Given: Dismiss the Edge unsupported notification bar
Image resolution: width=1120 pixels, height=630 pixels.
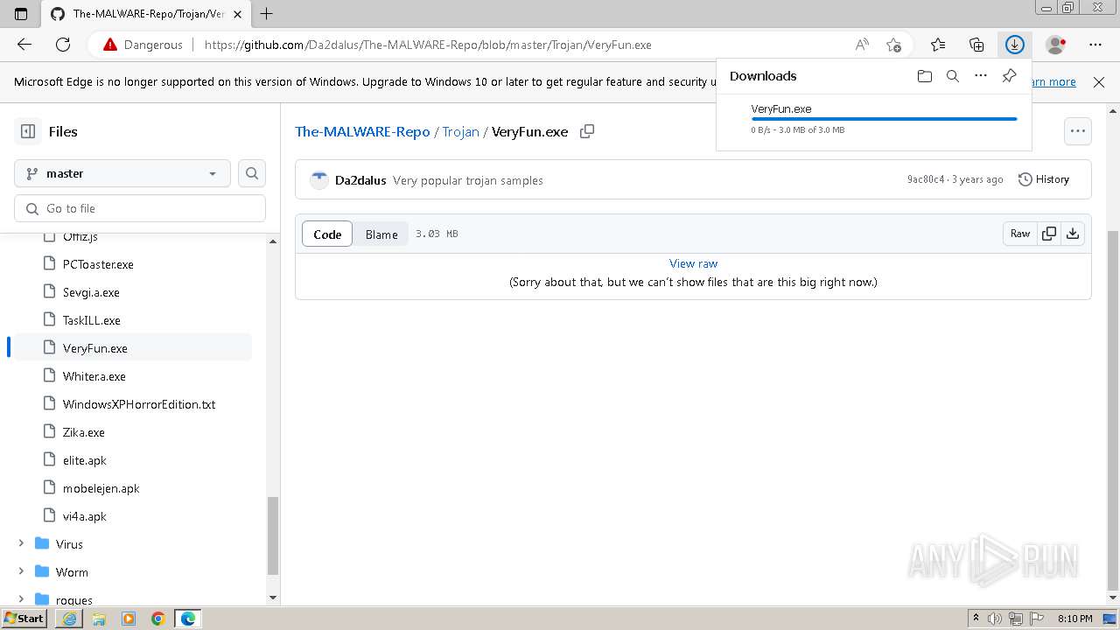Looking at the screenshot, I should coord(1099,81).
